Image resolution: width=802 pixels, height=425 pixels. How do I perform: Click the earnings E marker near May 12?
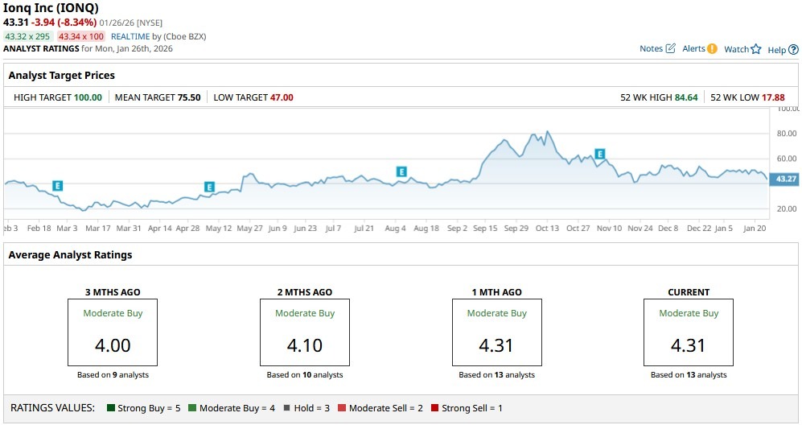[x=209, y=187]
